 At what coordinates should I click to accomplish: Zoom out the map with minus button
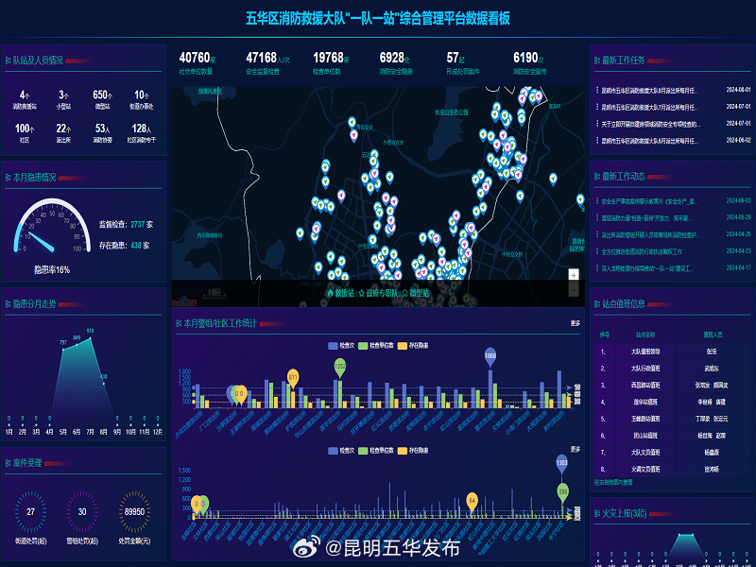click(573, 287)
